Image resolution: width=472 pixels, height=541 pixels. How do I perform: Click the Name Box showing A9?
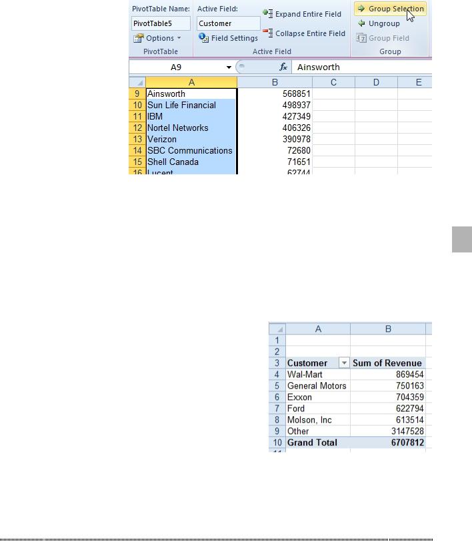[x=176, y=67]
